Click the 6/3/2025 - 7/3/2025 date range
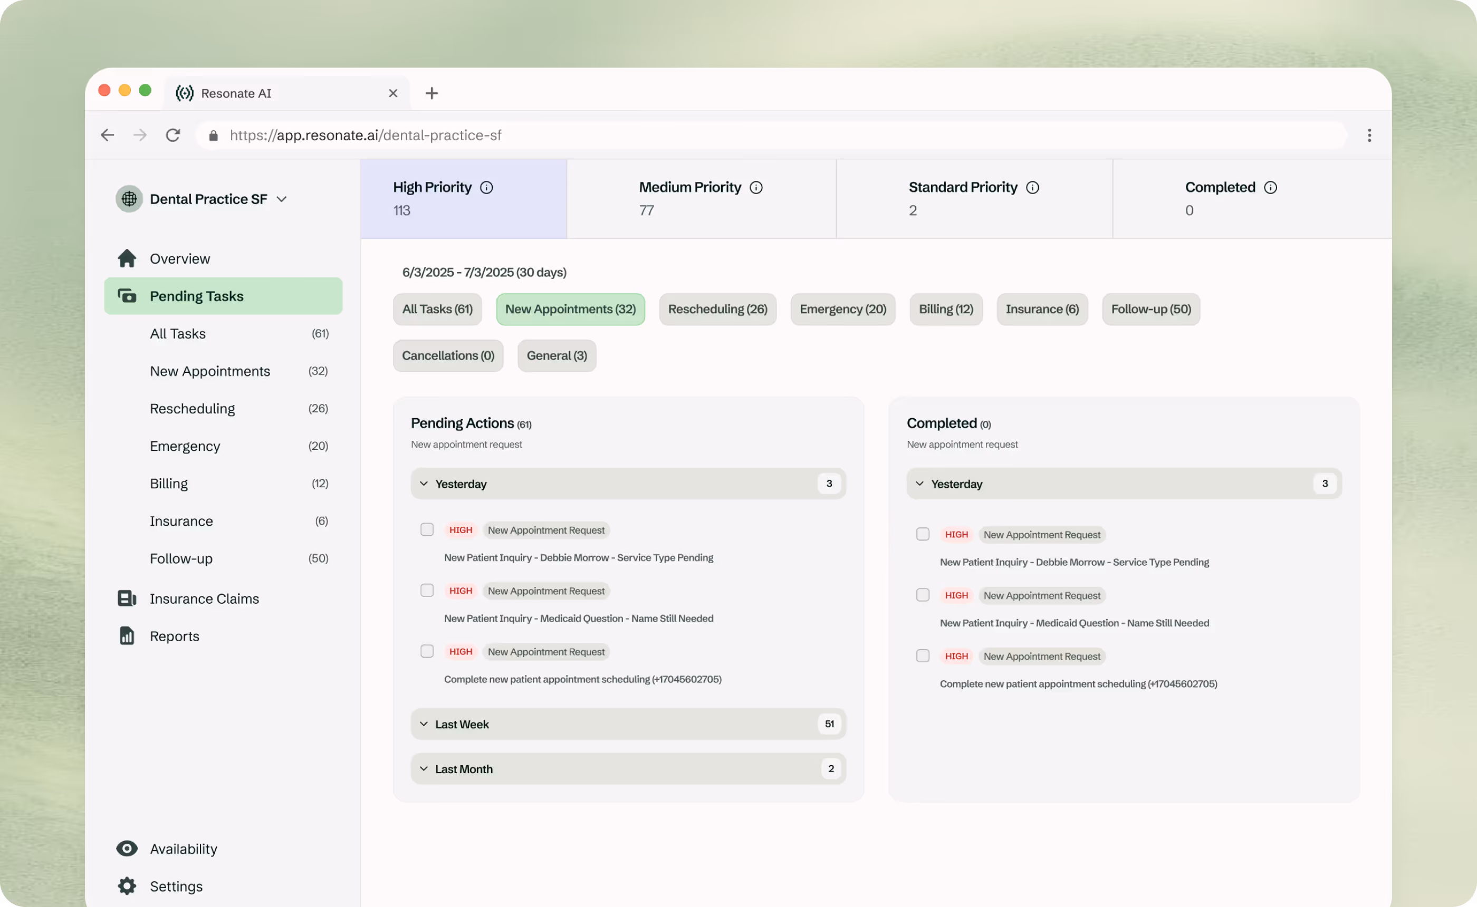1477x907 pixels. click(x=484, y=272)
